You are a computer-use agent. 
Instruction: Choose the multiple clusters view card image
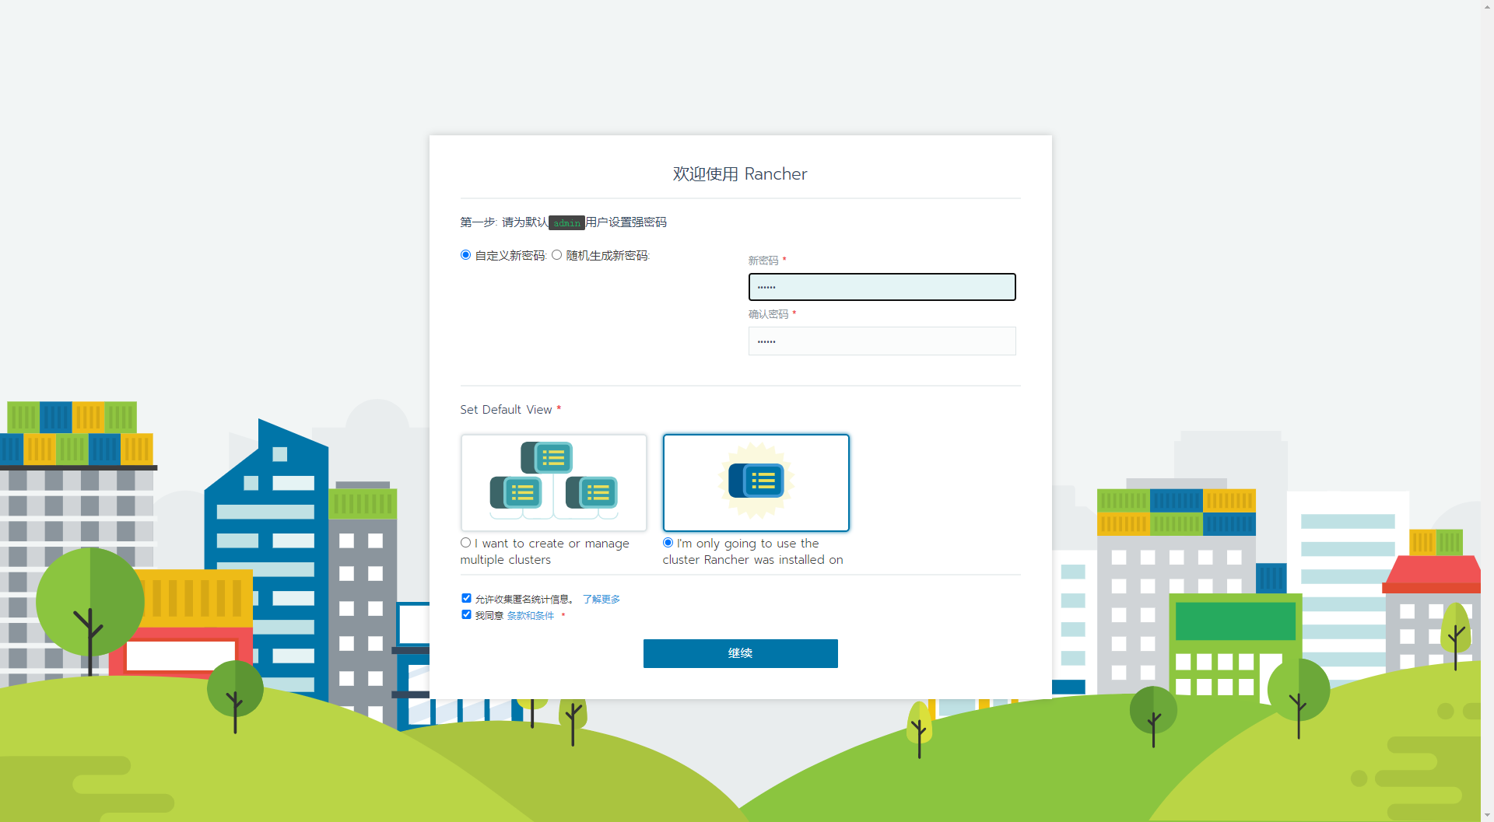553,483
